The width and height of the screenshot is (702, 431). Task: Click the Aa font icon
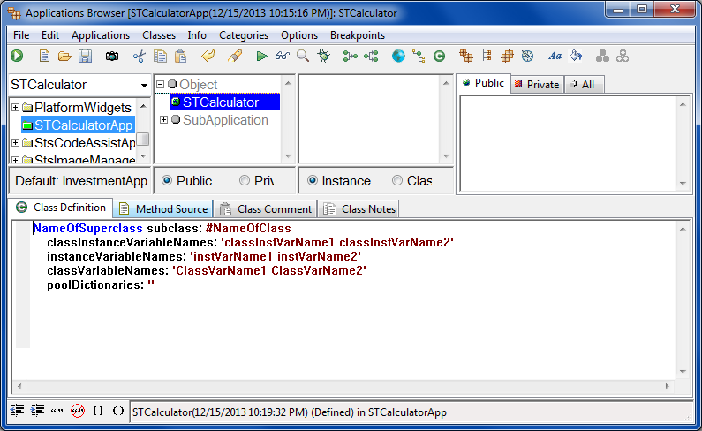tap(555, 57)
